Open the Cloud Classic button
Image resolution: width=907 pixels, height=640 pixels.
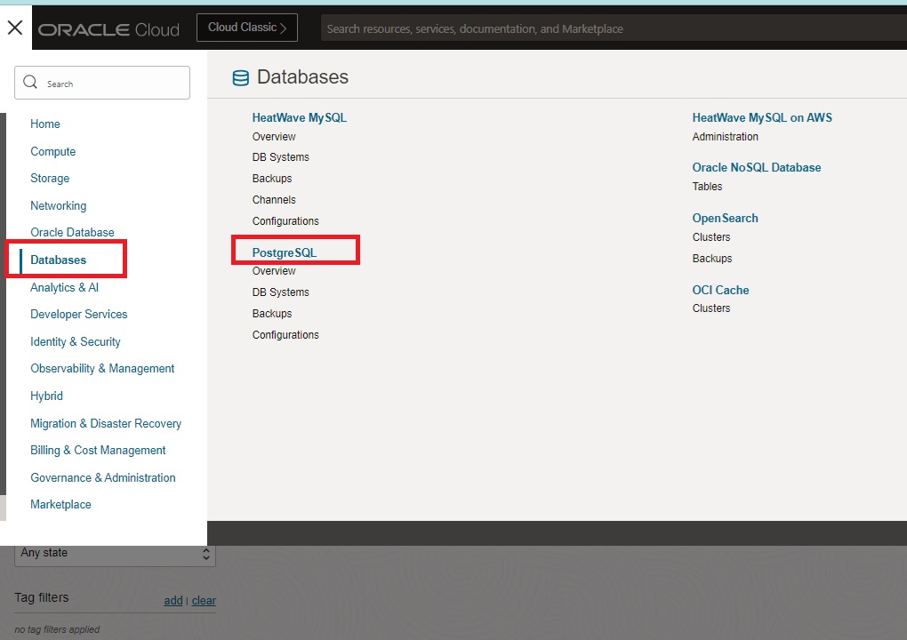247,28
